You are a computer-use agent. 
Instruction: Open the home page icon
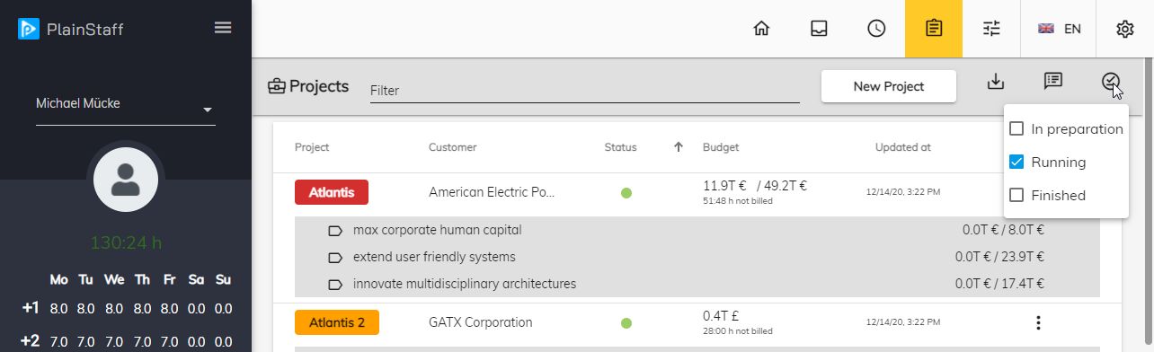761,29
